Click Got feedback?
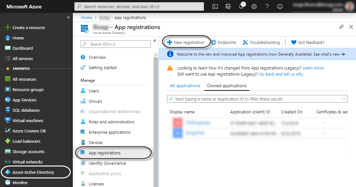Viewport: 356px width, 187px height. (308, 42)
